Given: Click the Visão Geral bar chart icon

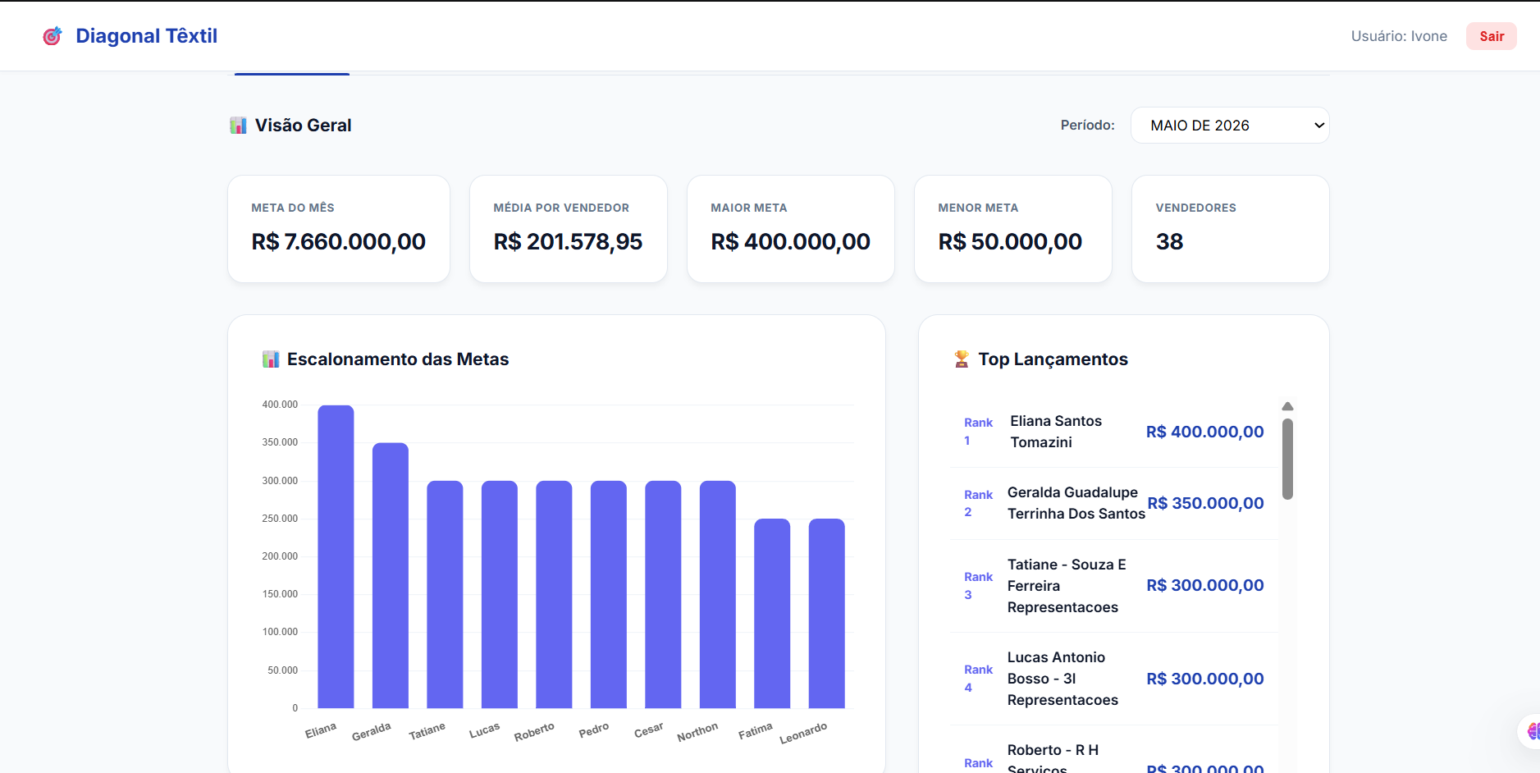Looking at the screenshot, I should (238, 126).
